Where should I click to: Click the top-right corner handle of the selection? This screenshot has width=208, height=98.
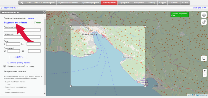pyautogui.click(x=145, y=27)
